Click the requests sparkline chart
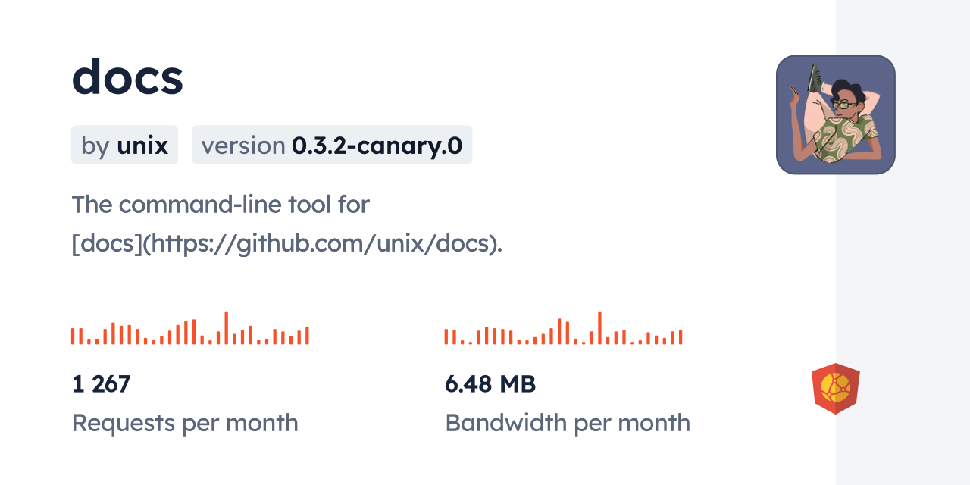970x485 pixels. pyautogui.click(x=189, y=329)
